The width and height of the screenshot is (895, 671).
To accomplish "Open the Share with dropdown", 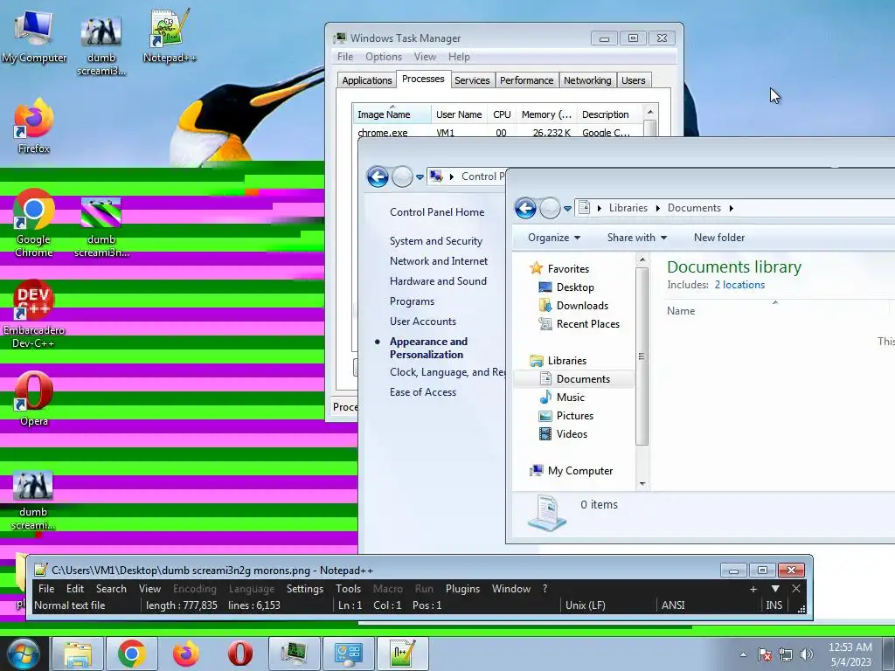I will [637, 238].
